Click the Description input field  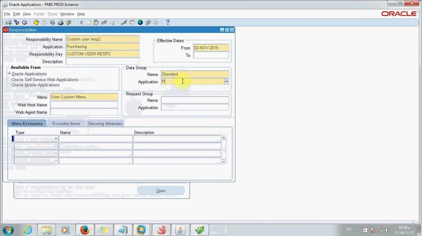pyautogui.click(x=103, y=61)
